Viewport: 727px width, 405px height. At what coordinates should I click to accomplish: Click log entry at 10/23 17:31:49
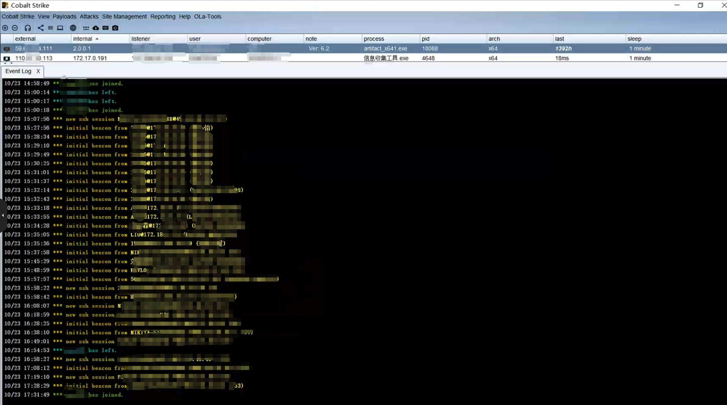(63, 395)
